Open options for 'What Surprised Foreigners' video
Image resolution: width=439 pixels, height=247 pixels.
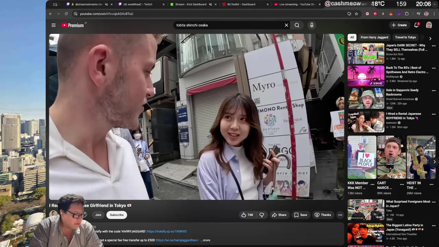point(434,202)
